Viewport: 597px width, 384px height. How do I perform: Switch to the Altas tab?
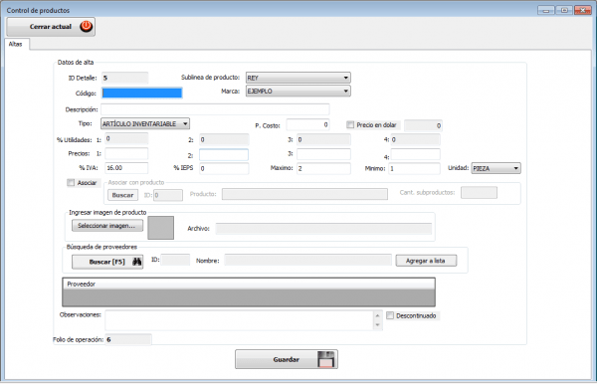click(x=16, y=44)
